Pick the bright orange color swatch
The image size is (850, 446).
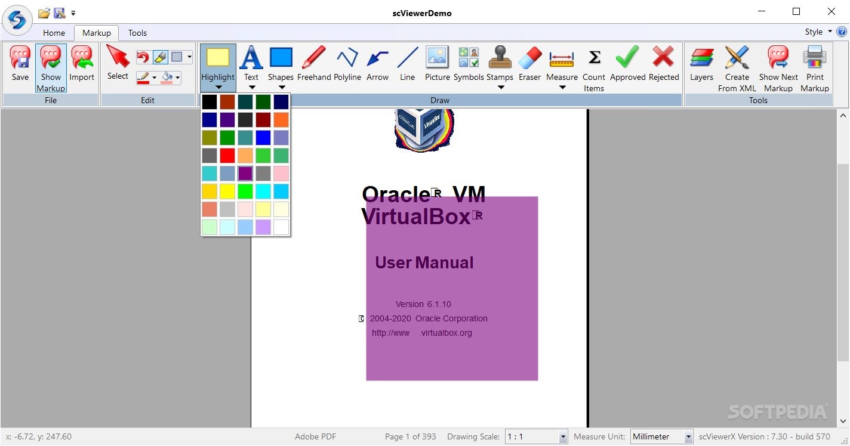click(x=281, y=120)
